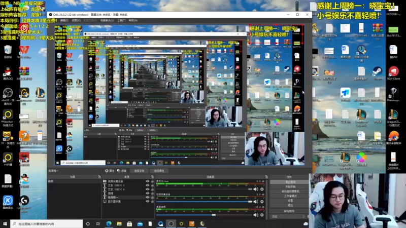The width and height of the screenshot is (406, 228).
Task: Toggle visibility eye of 微博 source
Action: [x=148, y=194]
